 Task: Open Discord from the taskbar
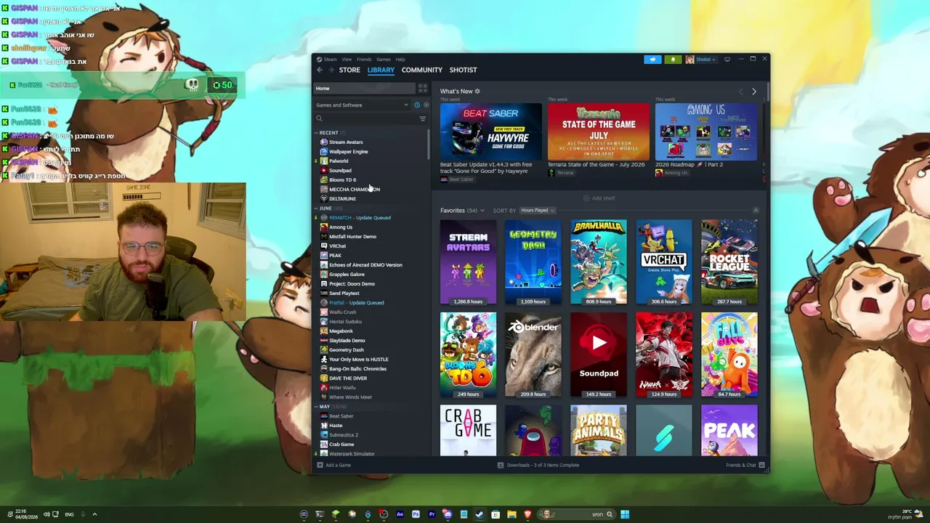[448, 514]
